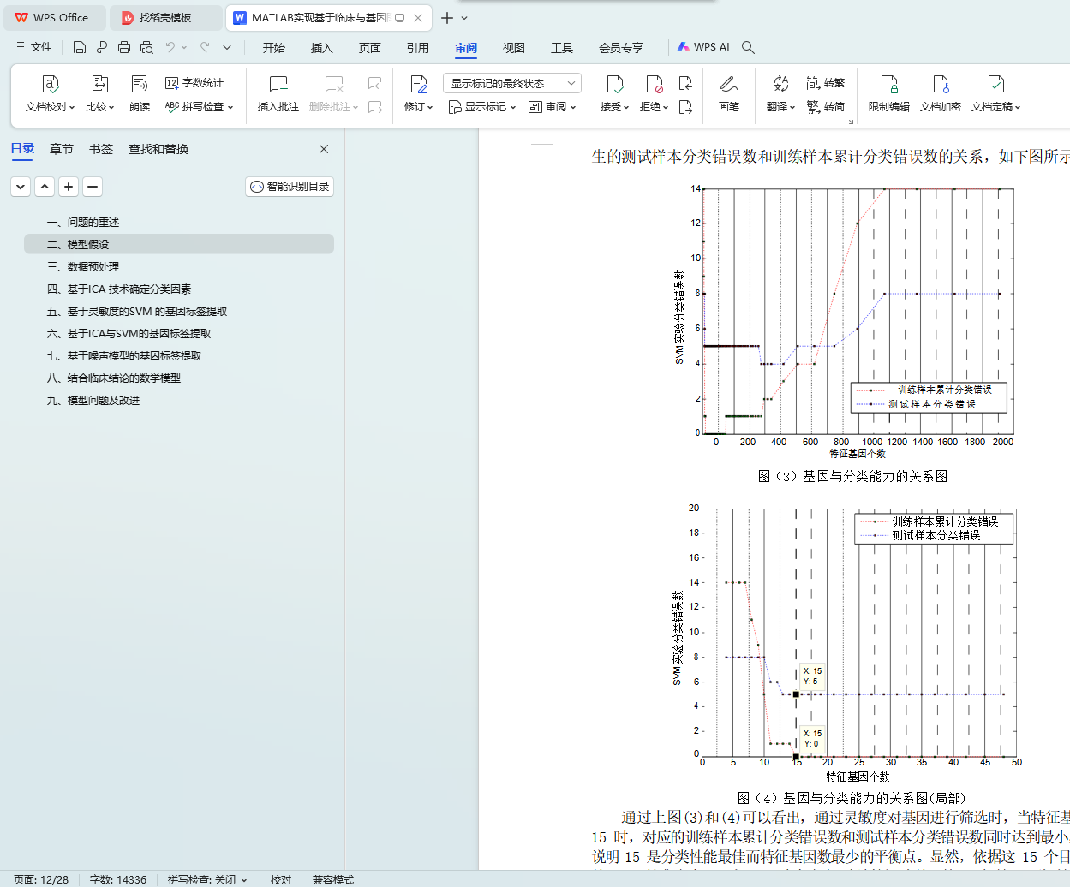Switch to the 插入 ribbon tab
Image resolution: width=1070 pixels, height=887 pixels.
[x=322, y=48]
